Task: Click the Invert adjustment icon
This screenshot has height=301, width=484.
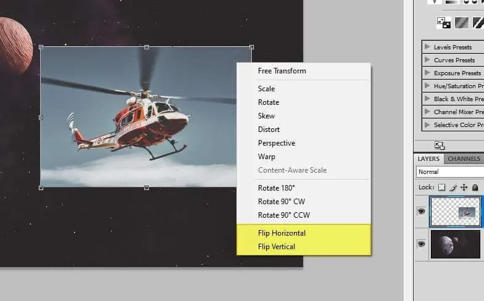Action: (444, 23)
